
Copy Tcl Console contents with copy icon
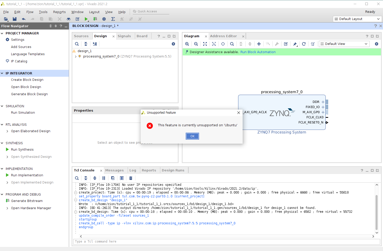click(113, 178)
